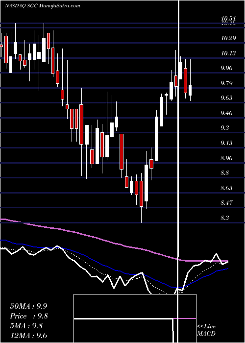Click the 10.13 price label

pyautogui.click(x=228, y=53)
